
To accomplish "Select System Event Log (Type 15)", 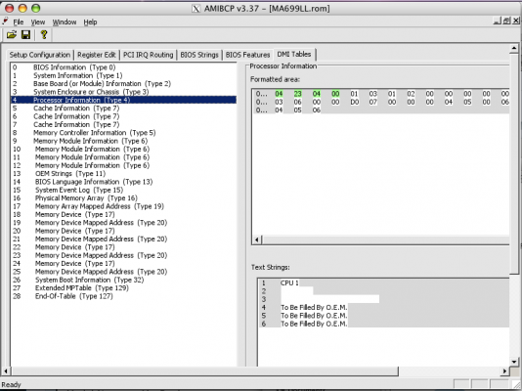I will (x=123, y=190).
